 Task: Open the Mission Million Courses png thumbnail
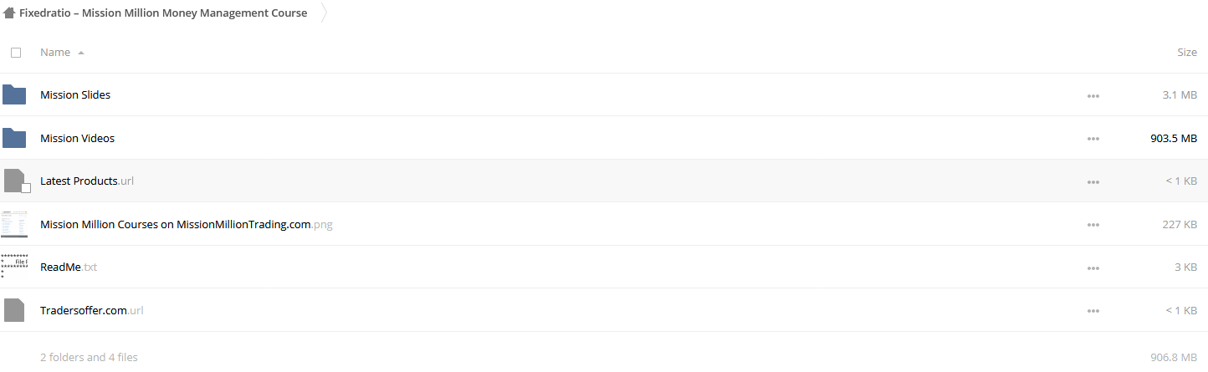(14, 224)
